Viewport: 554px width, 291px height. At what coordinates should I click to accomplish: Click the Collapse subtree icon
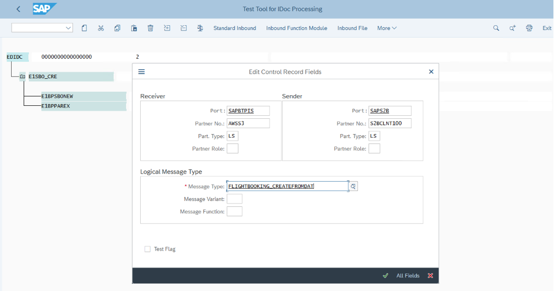[183, 28]
